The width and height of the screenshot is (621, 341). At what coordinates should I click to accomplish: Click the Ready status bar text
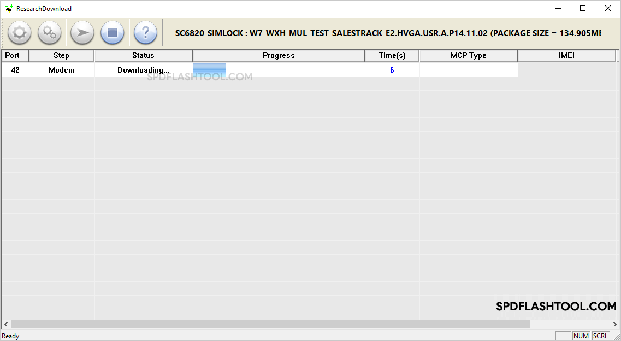point(11,336)
